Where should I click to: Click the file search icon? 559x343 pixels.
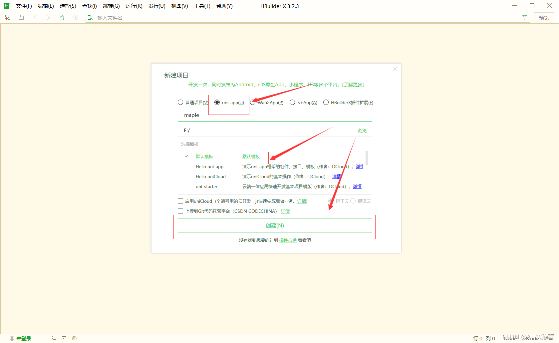coord(90,18)
